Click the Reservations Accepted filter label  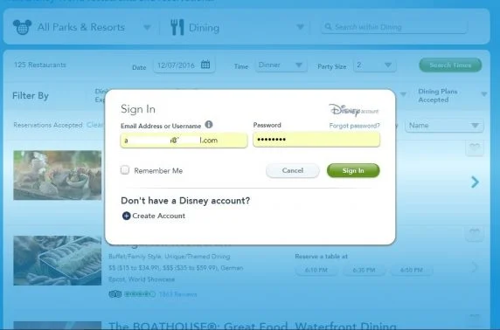click(x=48, y=125)
